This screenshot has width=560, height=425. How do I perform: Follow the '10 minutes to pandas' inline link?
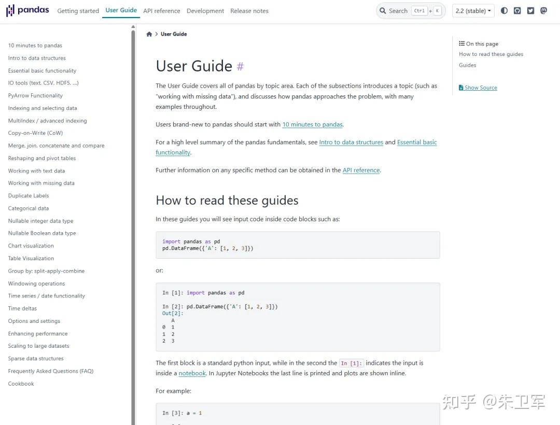(x=312, y=124)
